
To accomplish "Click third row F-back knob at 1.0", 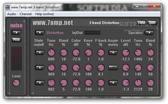I will point(101,83).
